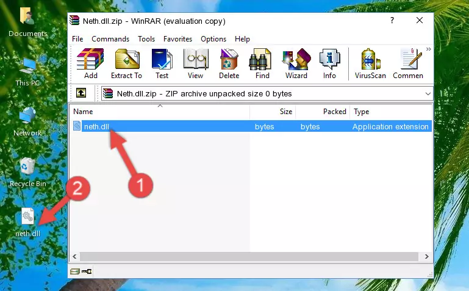This screenshot has height=291, width=469.
Task: Click the Size bytes cell of neth.dll
Action: 265,127
